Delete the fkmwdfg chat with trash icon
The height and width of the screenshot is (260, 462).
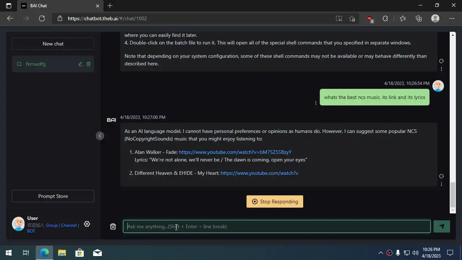click(x=88, y=64)
